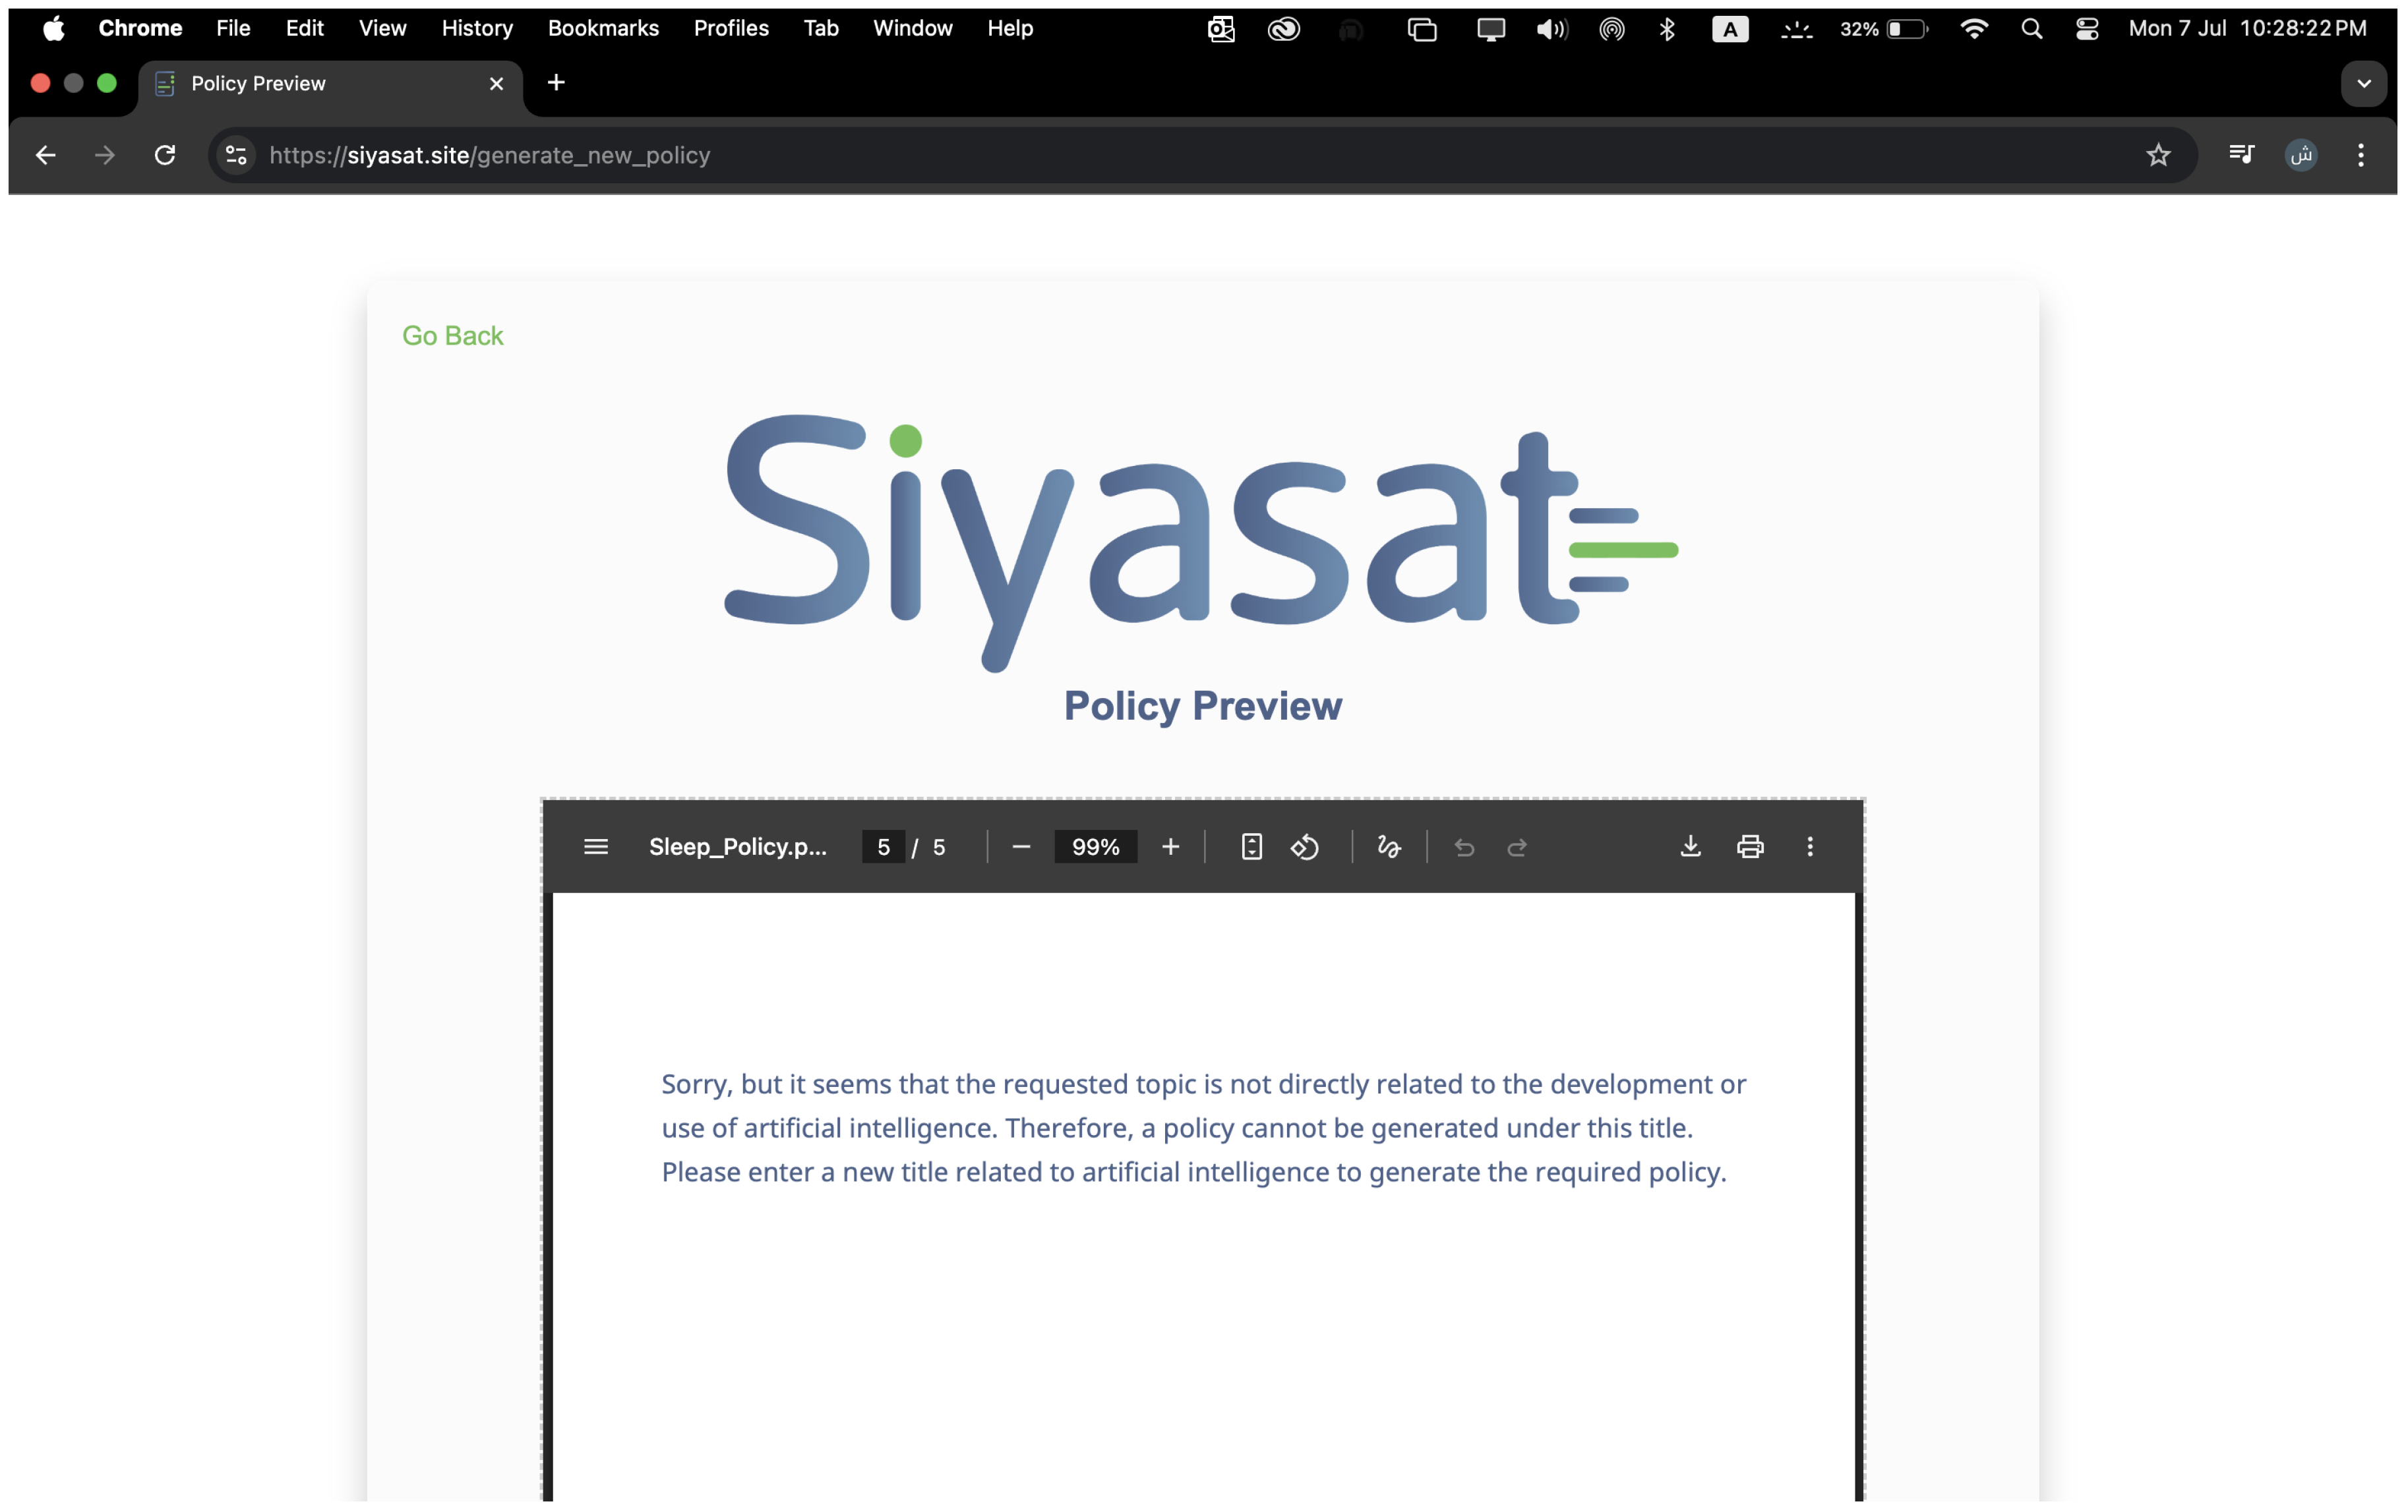Zoom out of the PDF
The image size is (2408, 1512).
(x=1021, y=846)
